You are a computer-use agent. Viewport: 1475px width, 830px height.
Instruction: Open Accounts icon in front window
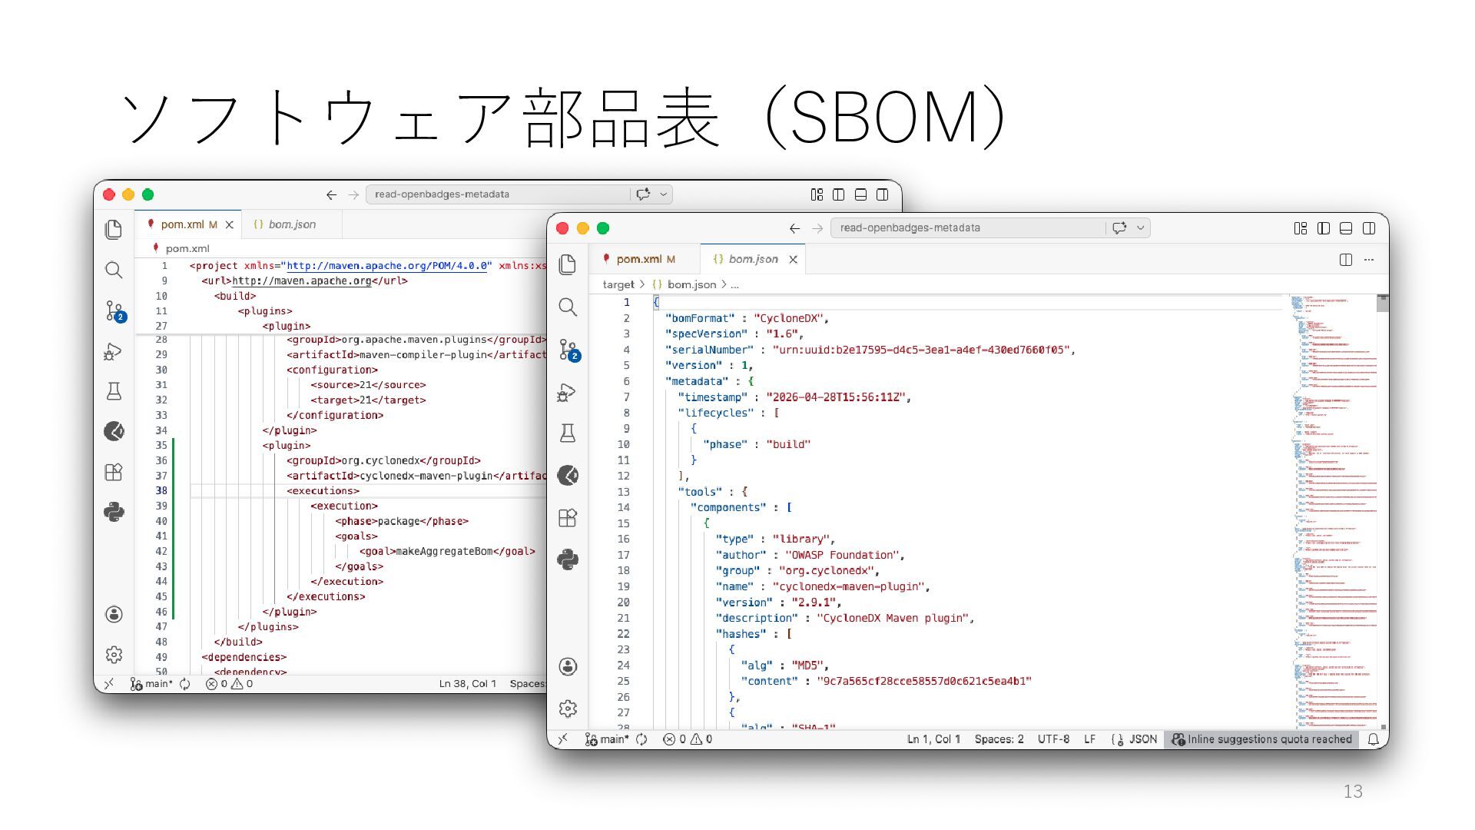(568, 666)
